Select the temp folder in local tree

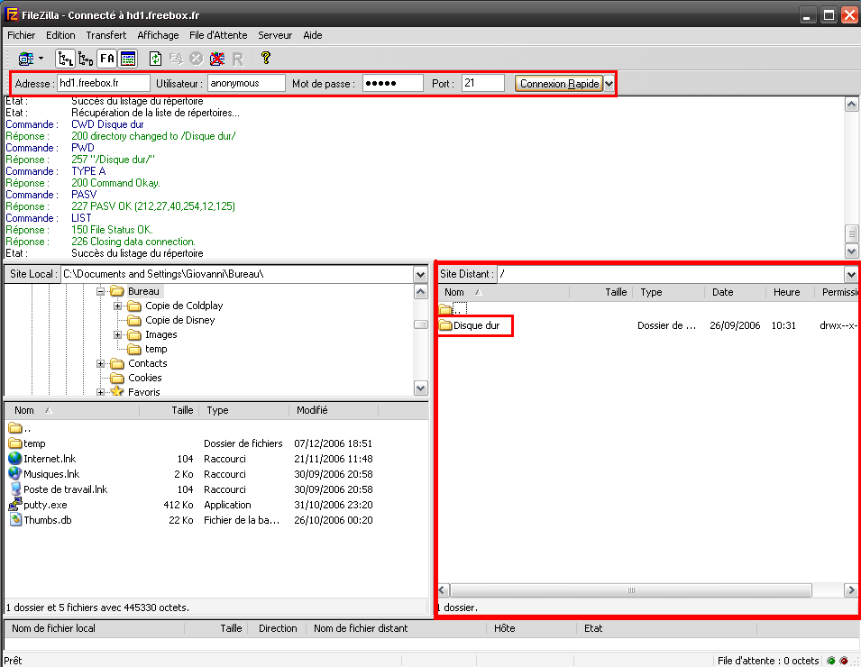pos(156,349)
